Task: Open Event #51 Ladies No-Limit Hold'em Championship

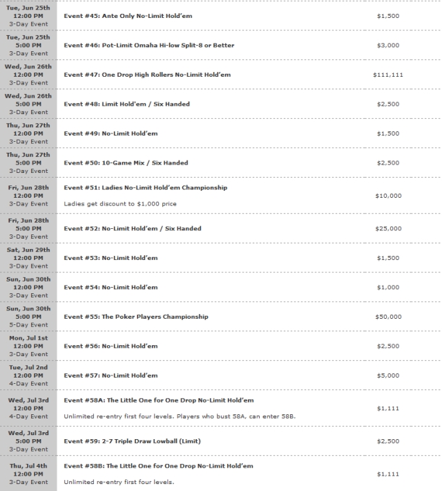Action: click(146, 187)
